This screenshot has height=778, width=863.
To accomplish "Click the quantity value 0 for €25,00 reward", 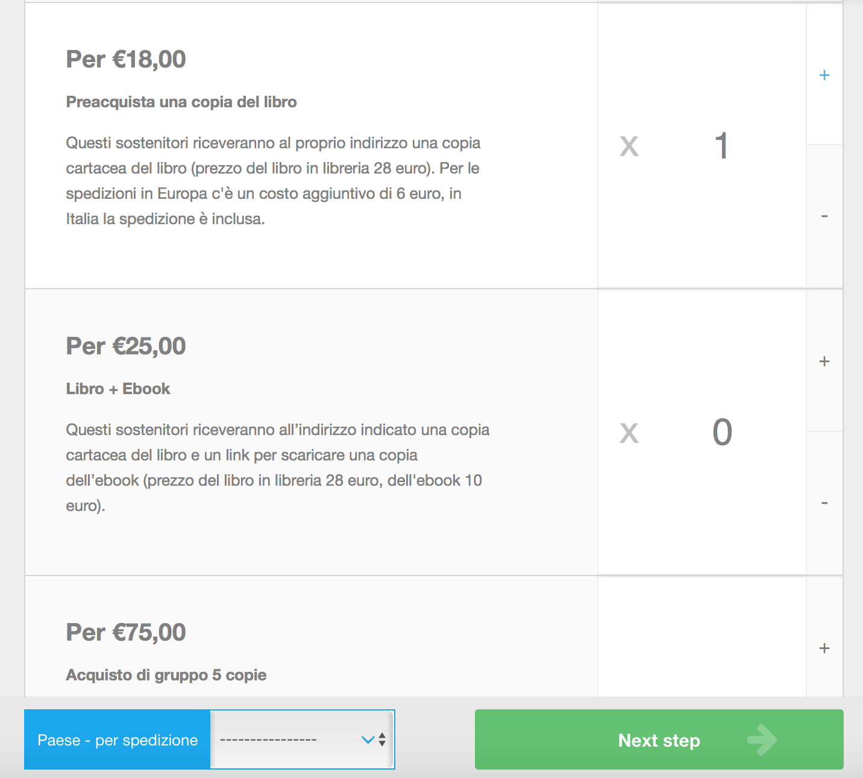I will tap(722, 433).
